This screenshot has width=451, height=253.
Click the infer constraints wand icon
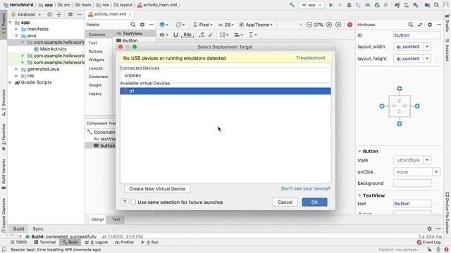[211, 34]
